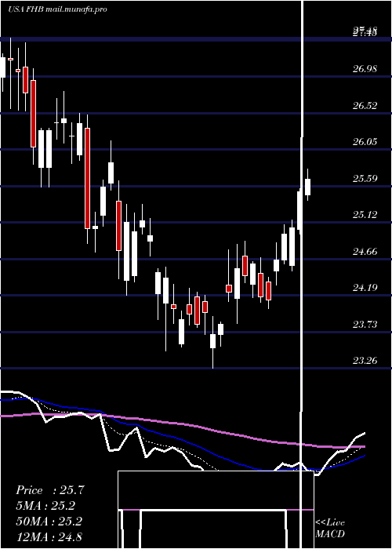Click the 23.73 price axis label
This screenshot has height=549, width=392.
click(x=365, y=325)
